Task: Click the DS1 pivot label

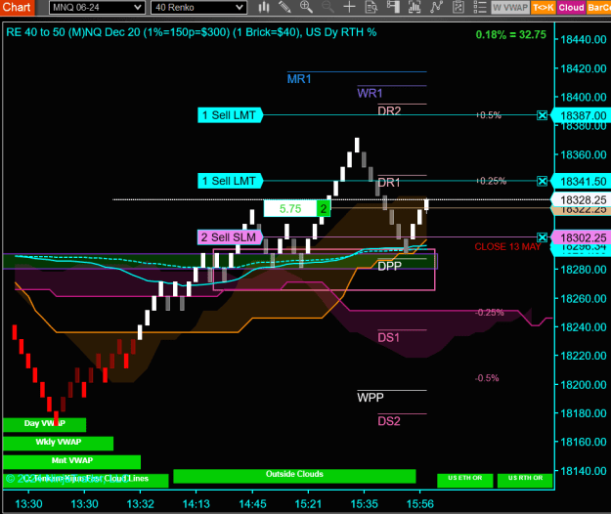Action: point(388,337)
